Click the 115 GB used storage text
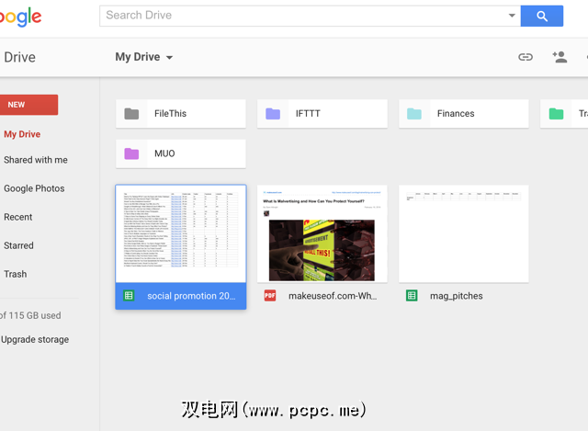 coord(30,315)
